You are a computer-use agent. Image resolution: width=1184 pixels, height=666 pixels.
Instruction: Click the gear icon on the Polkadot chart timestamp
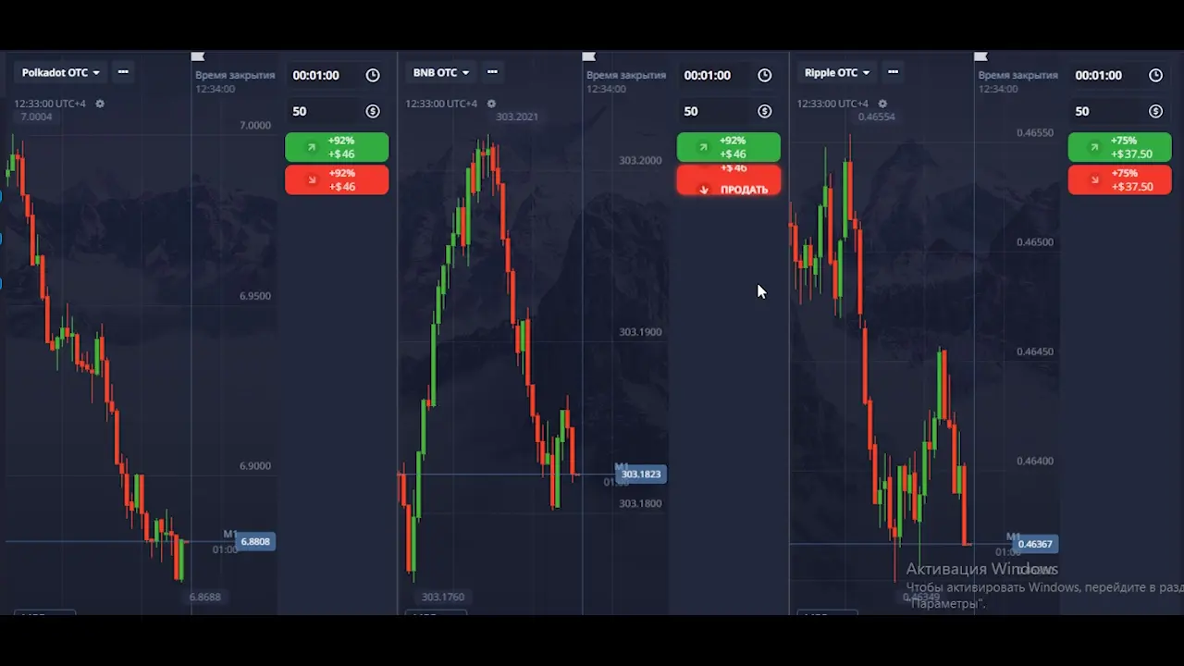click(100, 104)
